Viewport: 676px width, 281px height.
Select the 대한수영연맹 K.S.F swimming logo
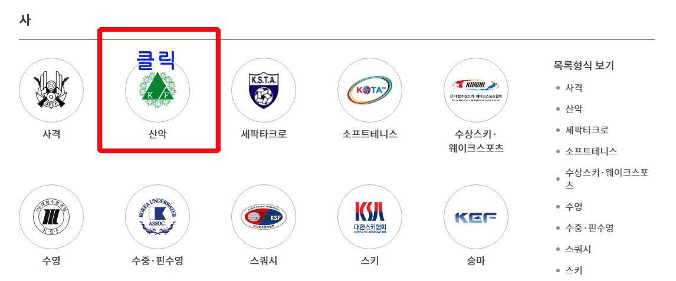(x=51, y=217)
